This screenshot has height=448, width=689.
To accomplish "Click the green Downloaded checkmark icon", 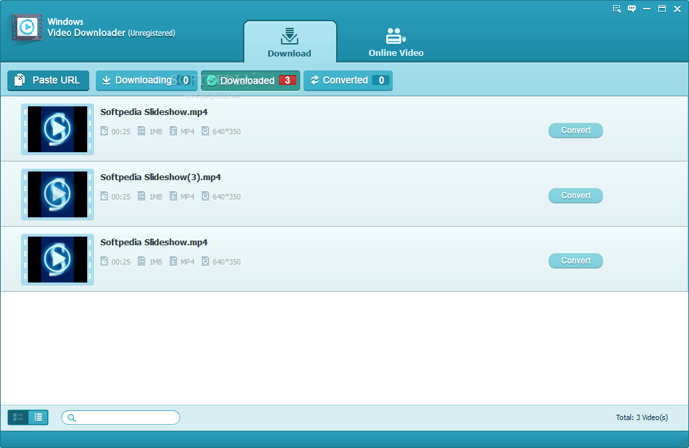I will pos(212,80).
